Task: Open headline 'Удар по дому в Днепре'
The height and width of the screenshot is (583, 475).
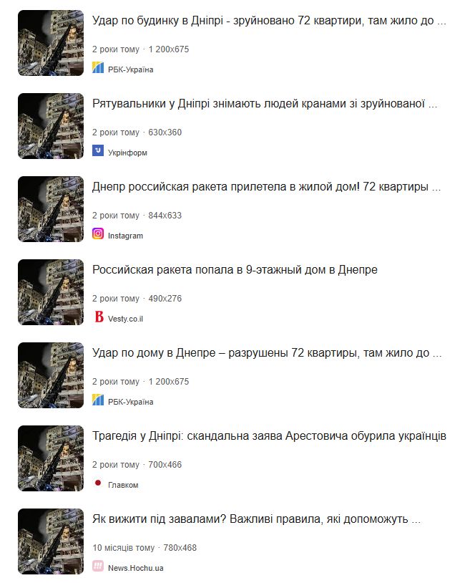Action: pos(267,353)
